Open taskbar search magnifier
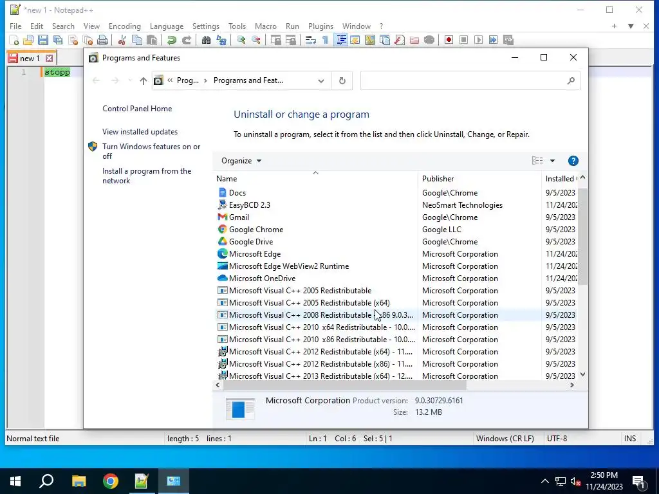The image size is (659, 494). (x=46, y=481)
